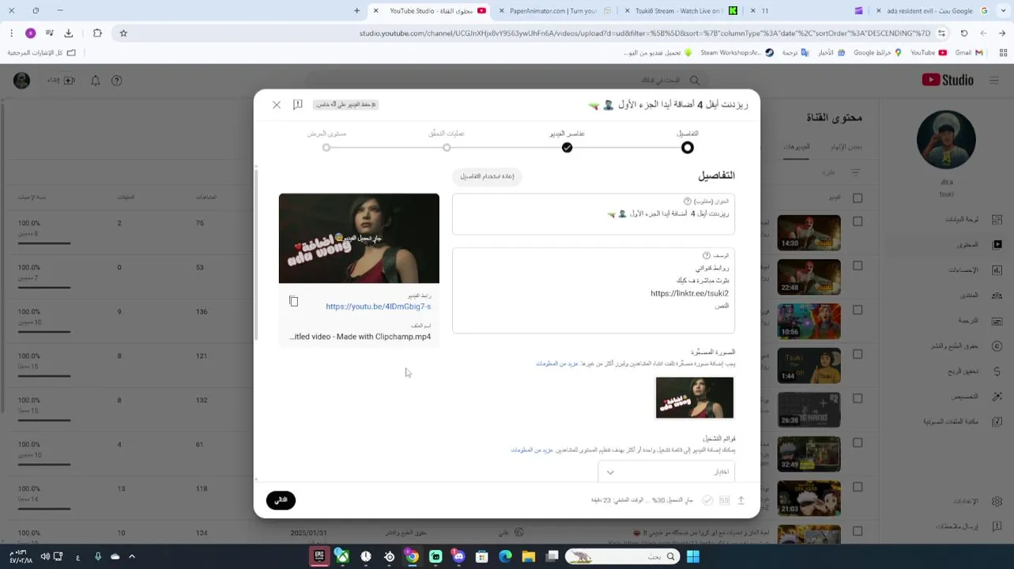1014x569 pixels.
Task: Tick checkbox for the 26:38 video
Action: [x=858, y=399]
